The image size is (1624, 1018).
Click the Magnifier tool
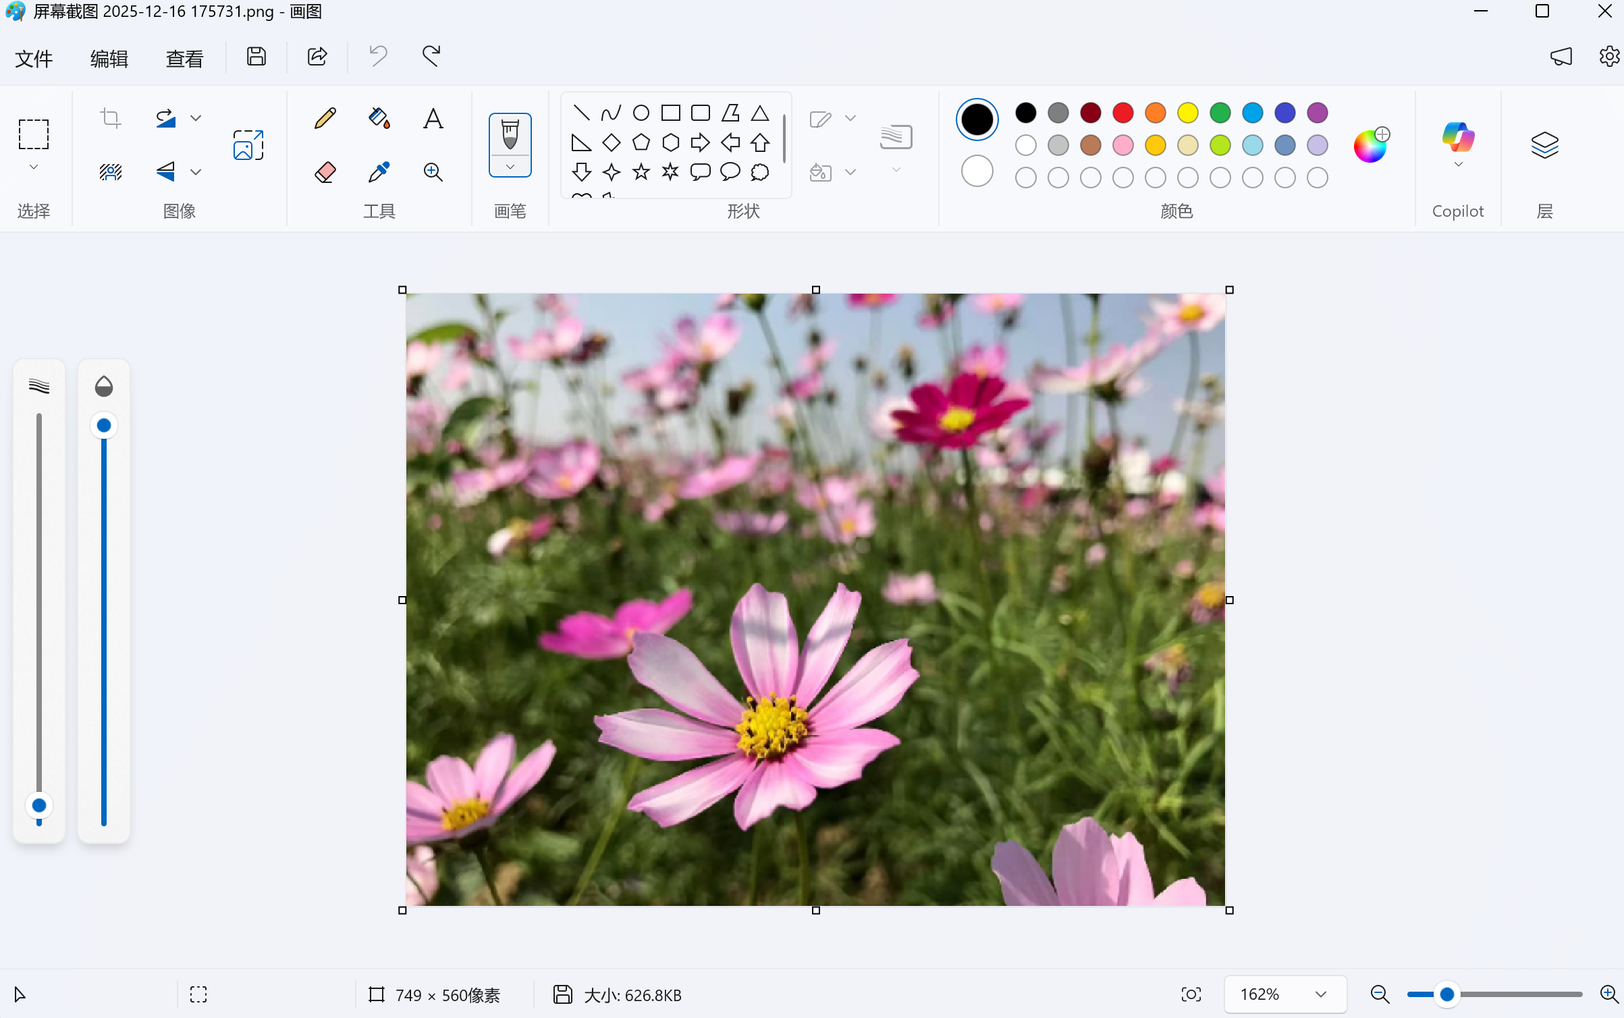[x=433, y=172]
